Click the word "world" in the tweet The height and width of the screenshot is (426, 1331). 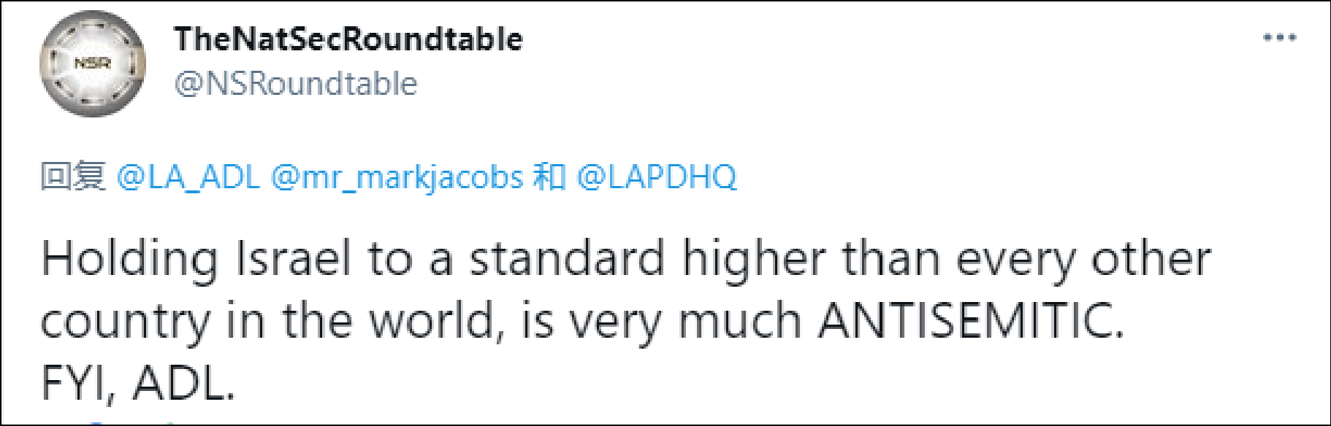coord(435,321)
